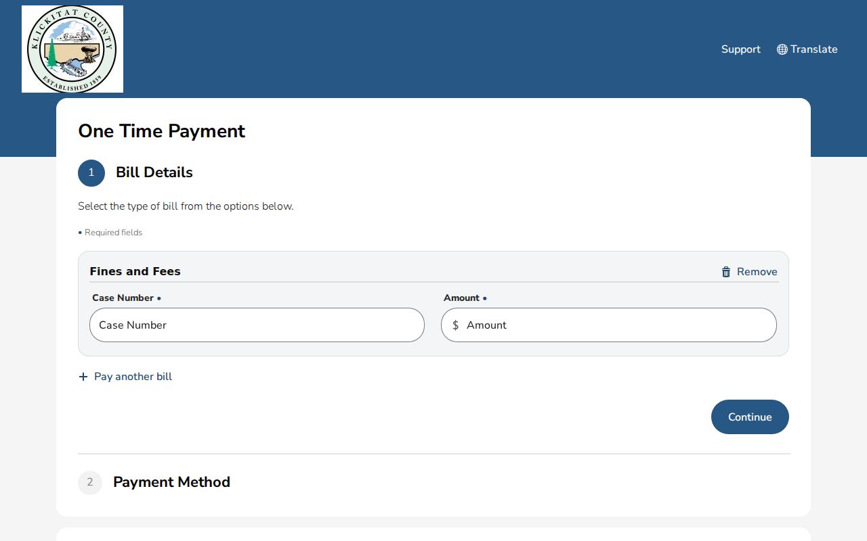The image size is (867, 541).
Task: Select step 2 Payment Method circle
Action: (90, 483)
